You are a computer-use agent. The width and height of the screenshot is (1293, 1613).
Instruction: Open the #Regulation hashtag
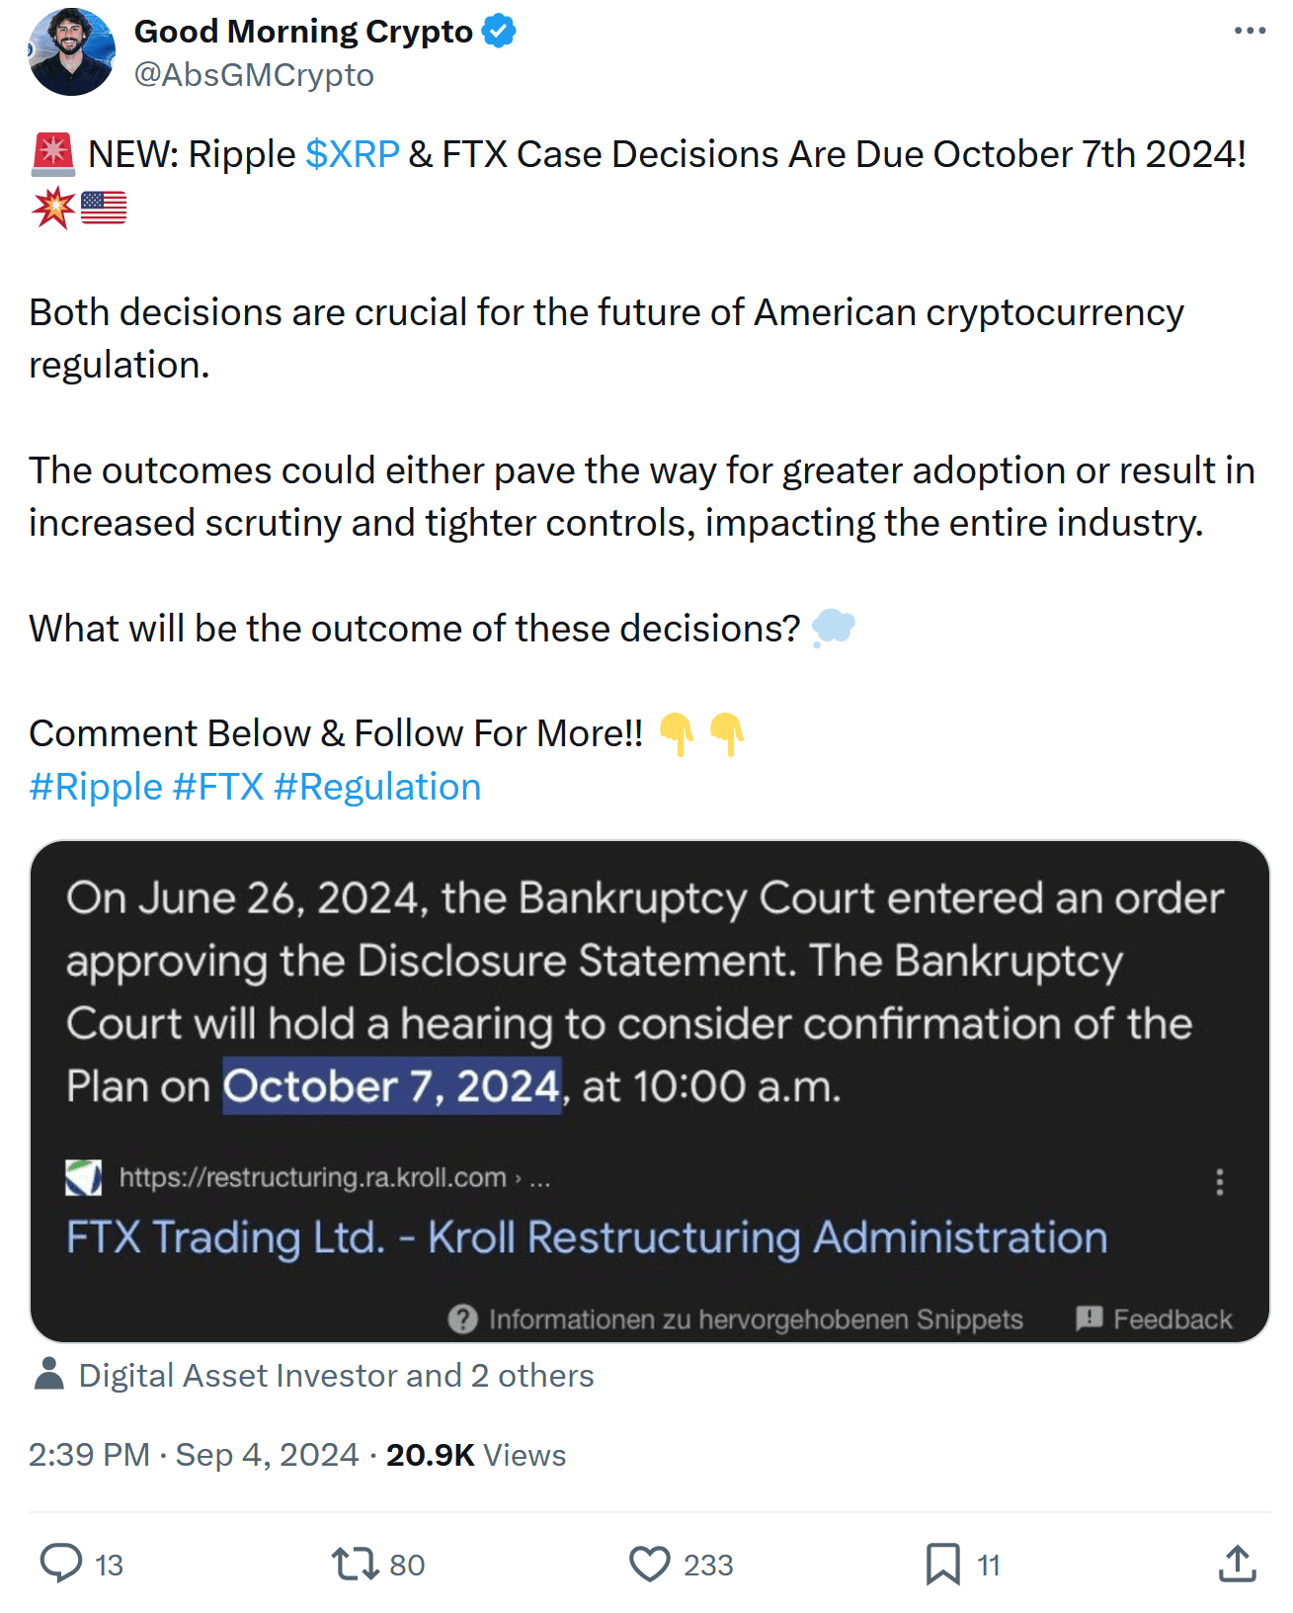coord(377,787)
